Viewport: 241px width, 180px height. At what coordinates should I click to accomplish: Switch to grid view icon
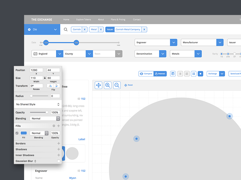(194, 73)
